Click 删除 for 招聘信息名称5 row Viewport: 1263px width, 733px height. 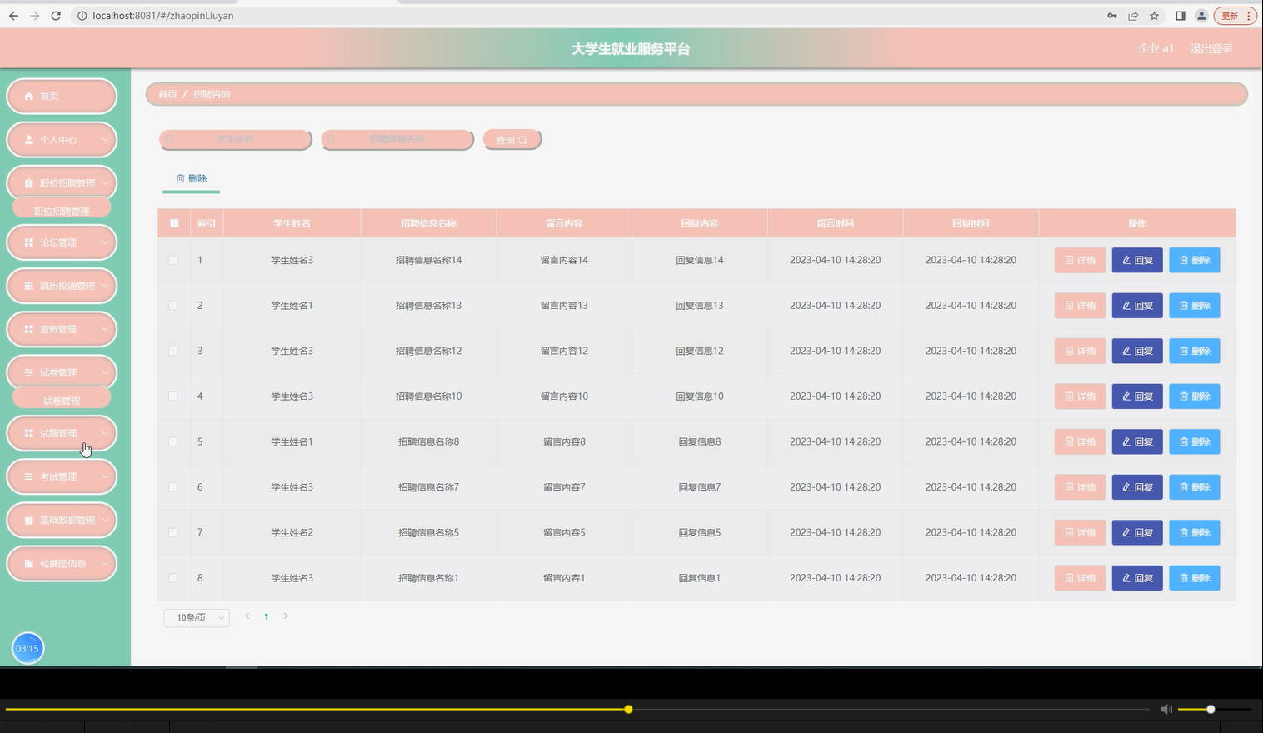tap(1195, 532)
